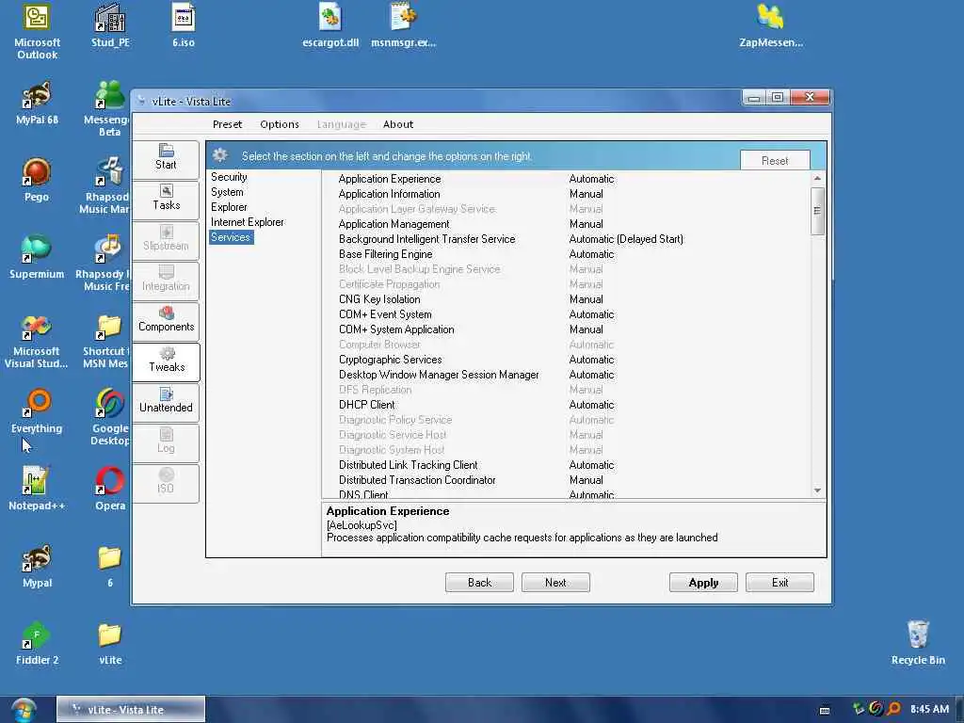Open the Unattended section
Viewport: 964px width, 723px height.
[x=166, y=402]
